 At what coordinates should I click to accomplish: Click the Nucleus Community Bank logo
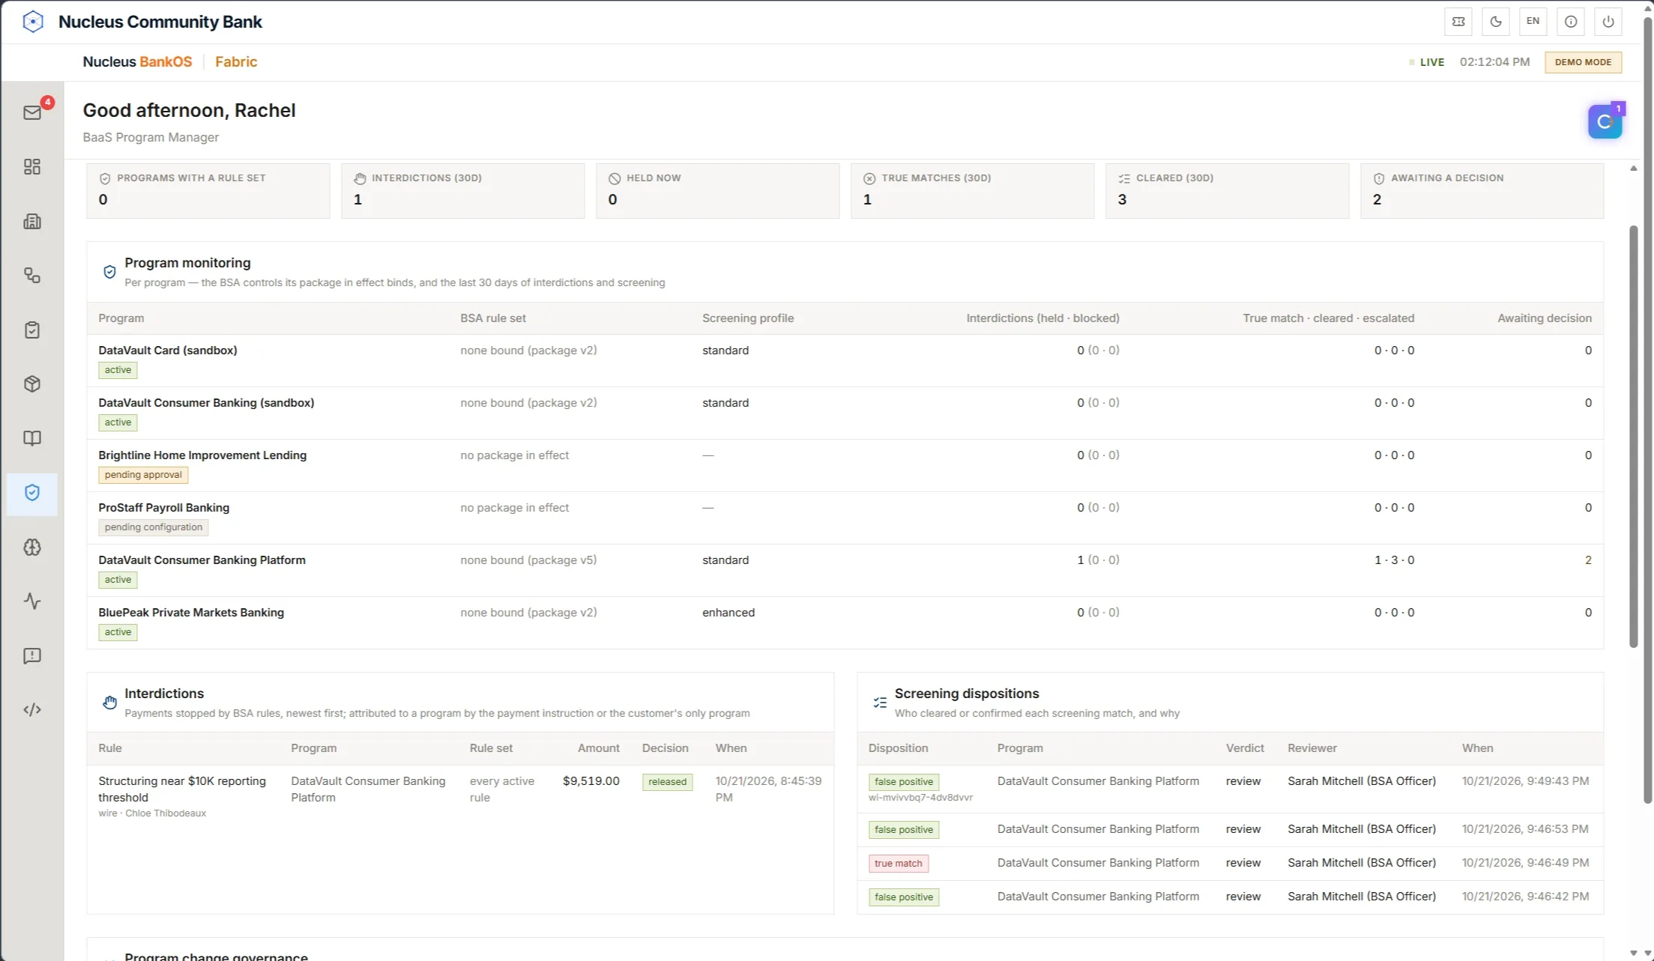click(x=33, y=22)
